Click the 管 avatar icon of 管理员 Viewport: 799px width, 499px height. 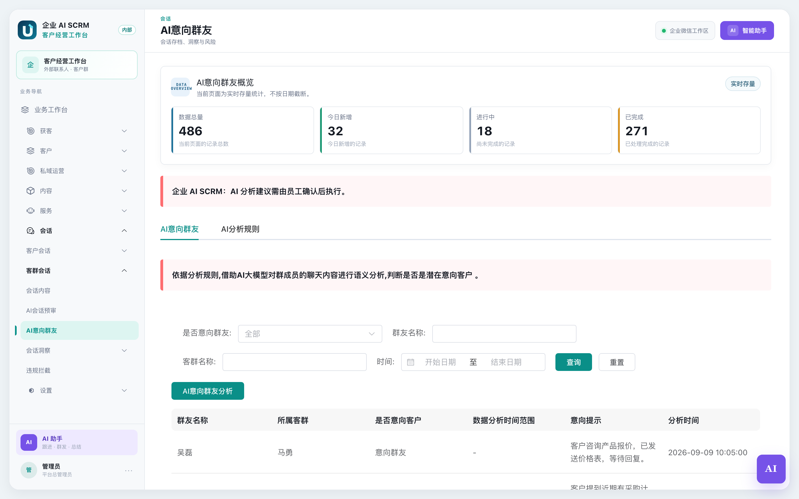coord(29,470)
